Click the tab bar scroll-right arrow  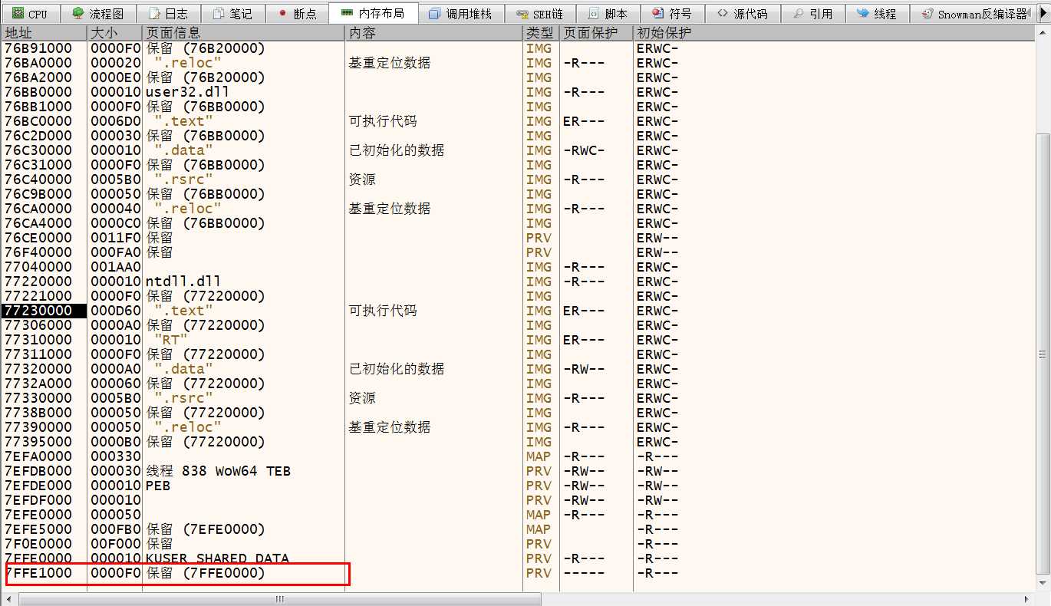click(x=1043, y=14)
